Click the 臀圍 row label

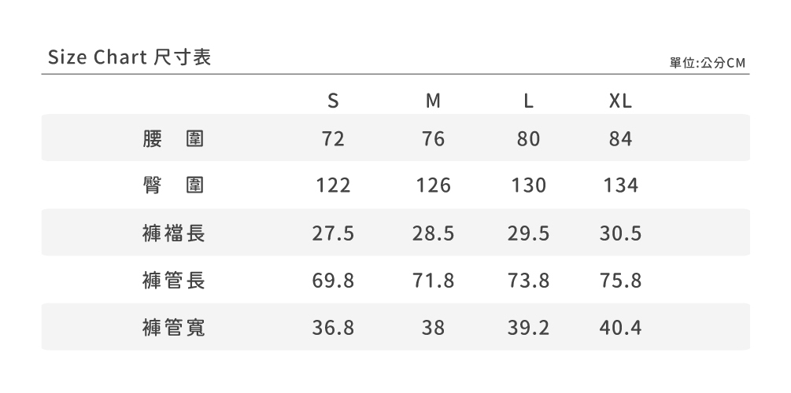point(174,186)
